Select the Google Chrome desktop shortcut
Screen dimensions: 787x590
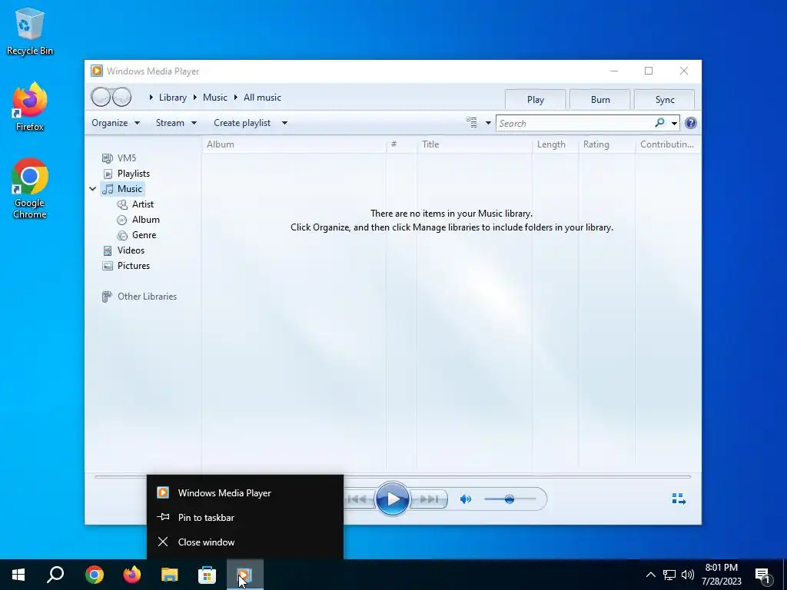(x=30, y=189)
